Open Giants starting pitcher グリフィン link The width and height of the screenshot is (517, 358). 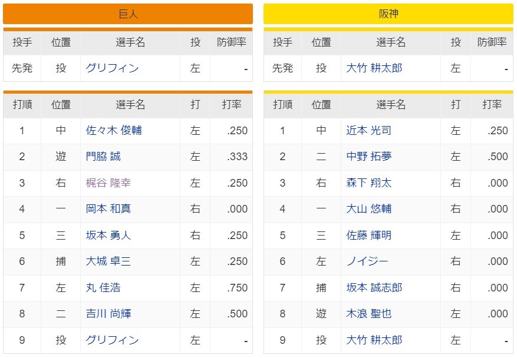[112, 68]
